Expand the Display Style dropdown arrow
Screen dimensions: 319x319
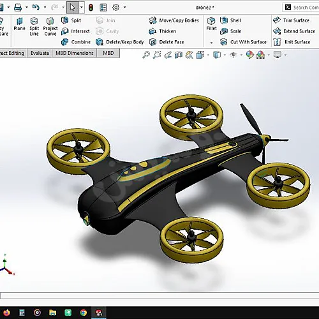[x=225, y=55]
